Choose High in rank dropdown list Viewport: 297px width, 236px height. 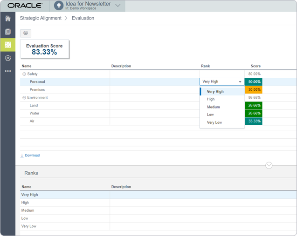coord(222,99)
